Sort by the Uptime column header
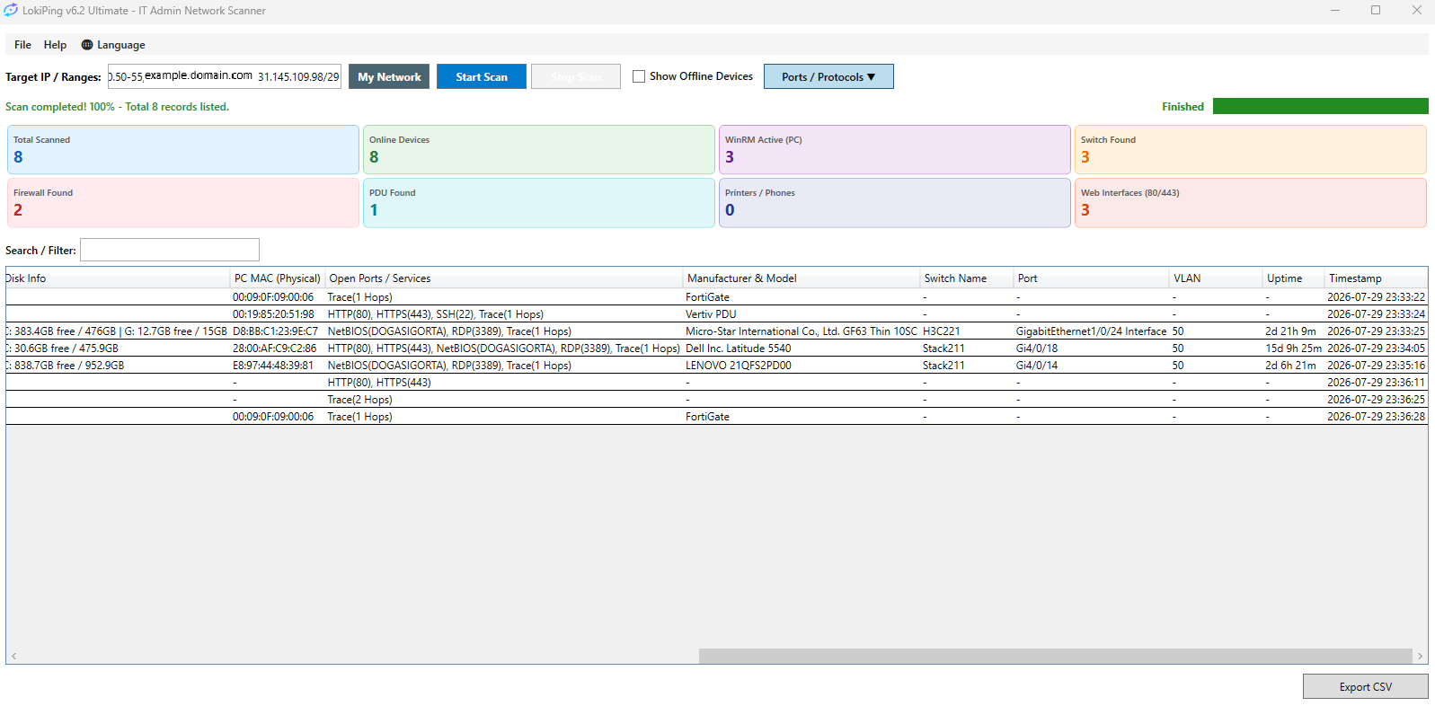Image resolution: width=1435 pixels, height=706 pixels. point(1294,278)
